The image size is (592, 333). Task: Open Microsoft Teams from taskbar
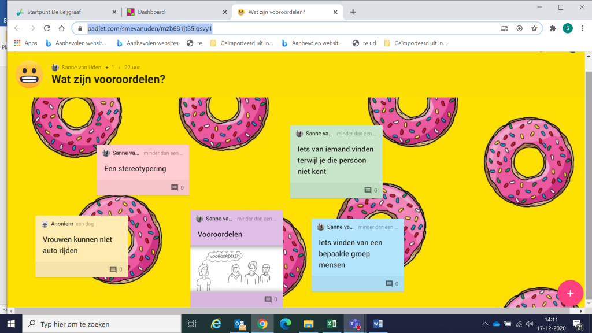355,324
